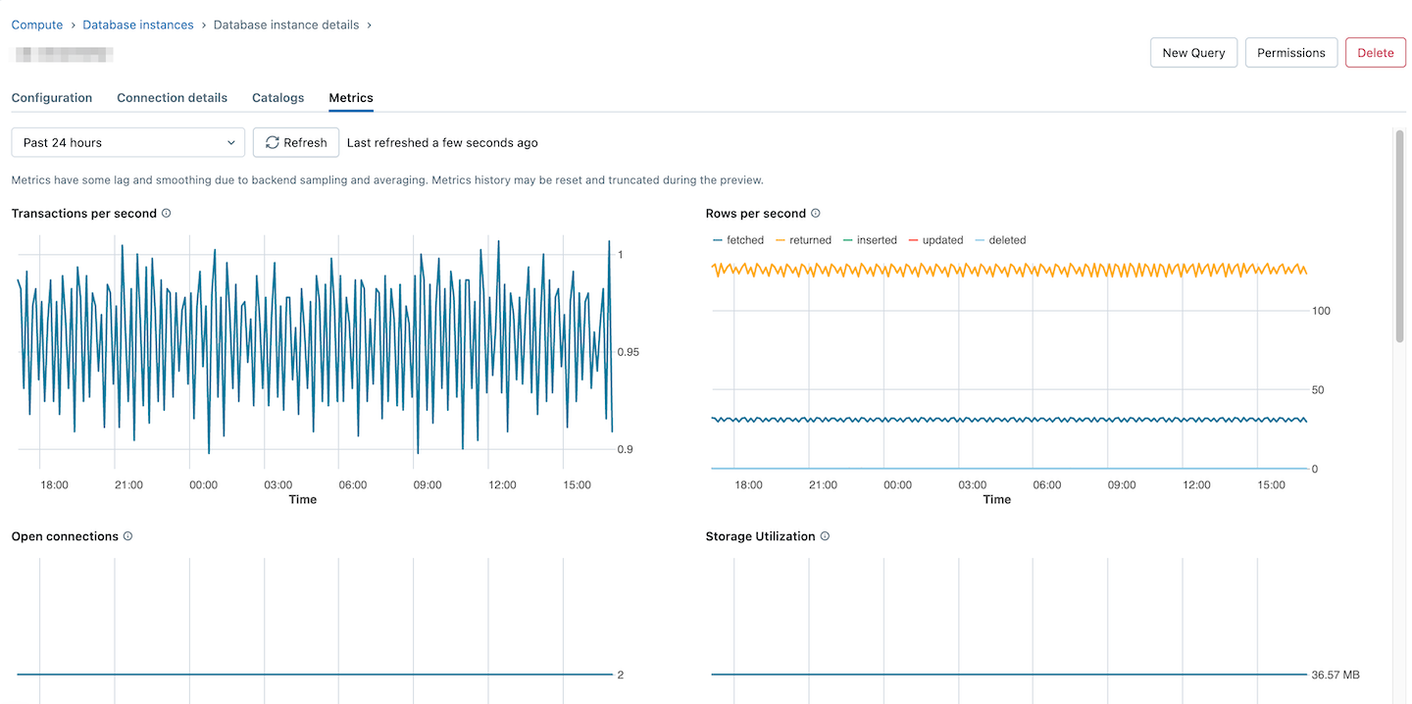Switch to the Connection details tab
The image size is (1412, 704).
click(x=172, y=97)
